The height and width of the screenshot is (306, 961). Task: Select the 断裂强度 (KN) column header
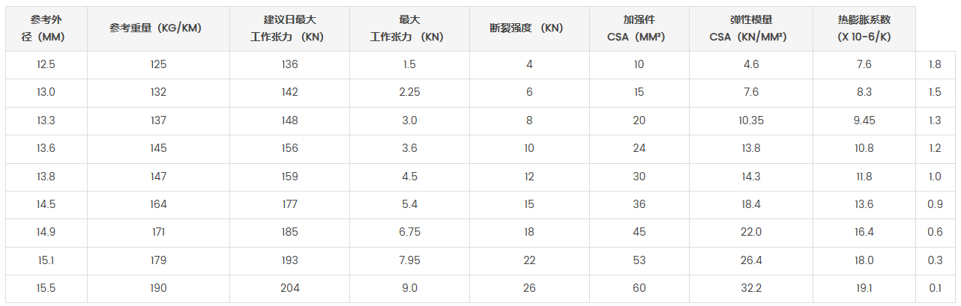(529, 28)
